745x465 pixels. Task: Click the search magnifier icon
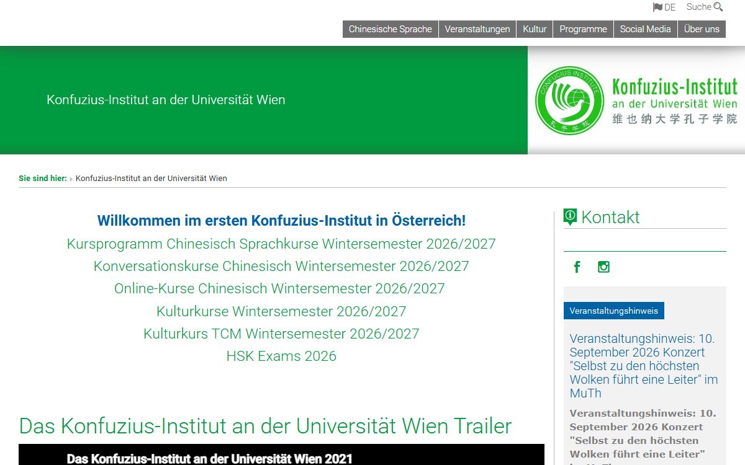[718, 7]
